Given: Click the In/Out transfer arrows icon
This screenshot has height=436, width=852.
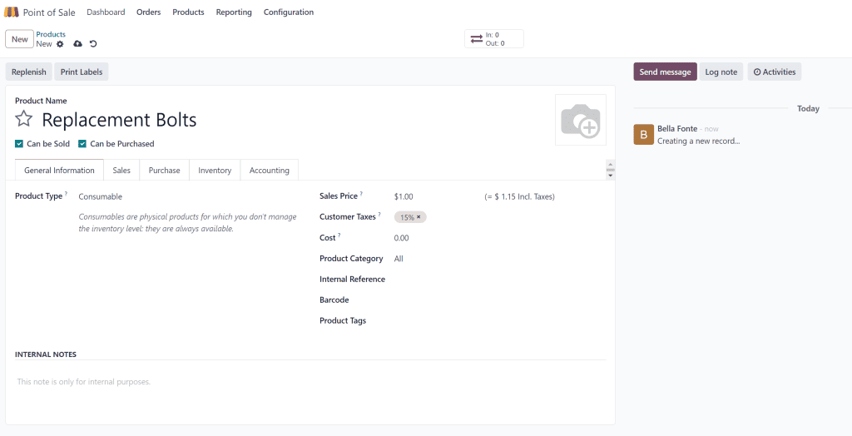Looking at the screenshot, I should 476,39.
